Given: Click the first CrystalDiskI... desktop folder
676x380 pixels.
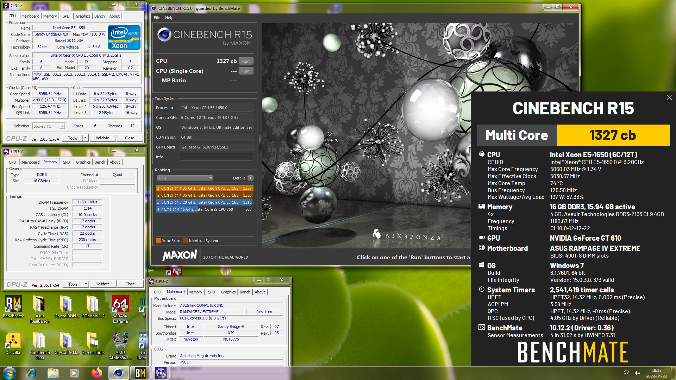Looking at the screenshot, I should tap(67, 307).
